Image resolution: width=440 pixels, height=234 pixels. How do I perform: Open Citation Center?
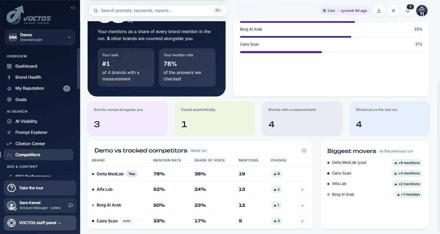pyautogui.click(x=30, y=143)
